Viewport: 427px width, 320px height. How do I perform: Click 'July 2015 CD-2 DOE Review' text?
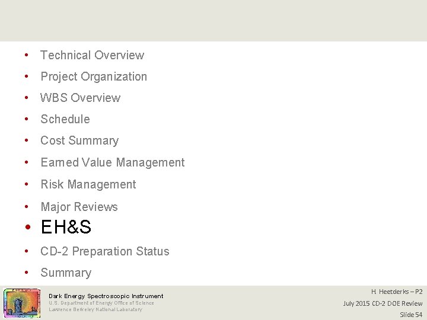(x=383, y=303)
